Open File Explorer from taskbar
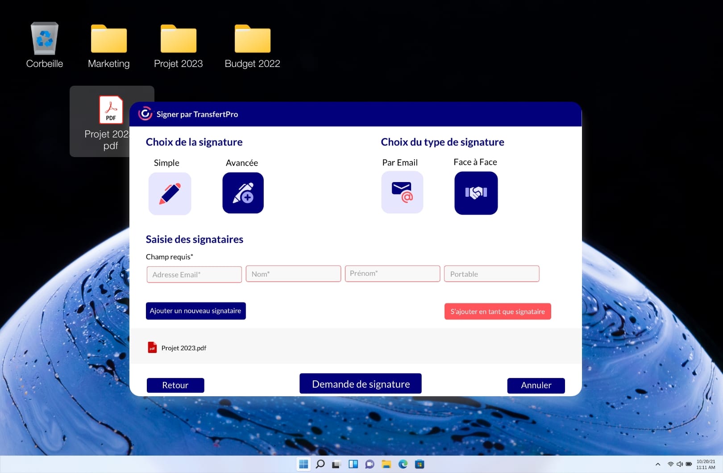The width and height of the screenshot is (723, 473). 386,464
